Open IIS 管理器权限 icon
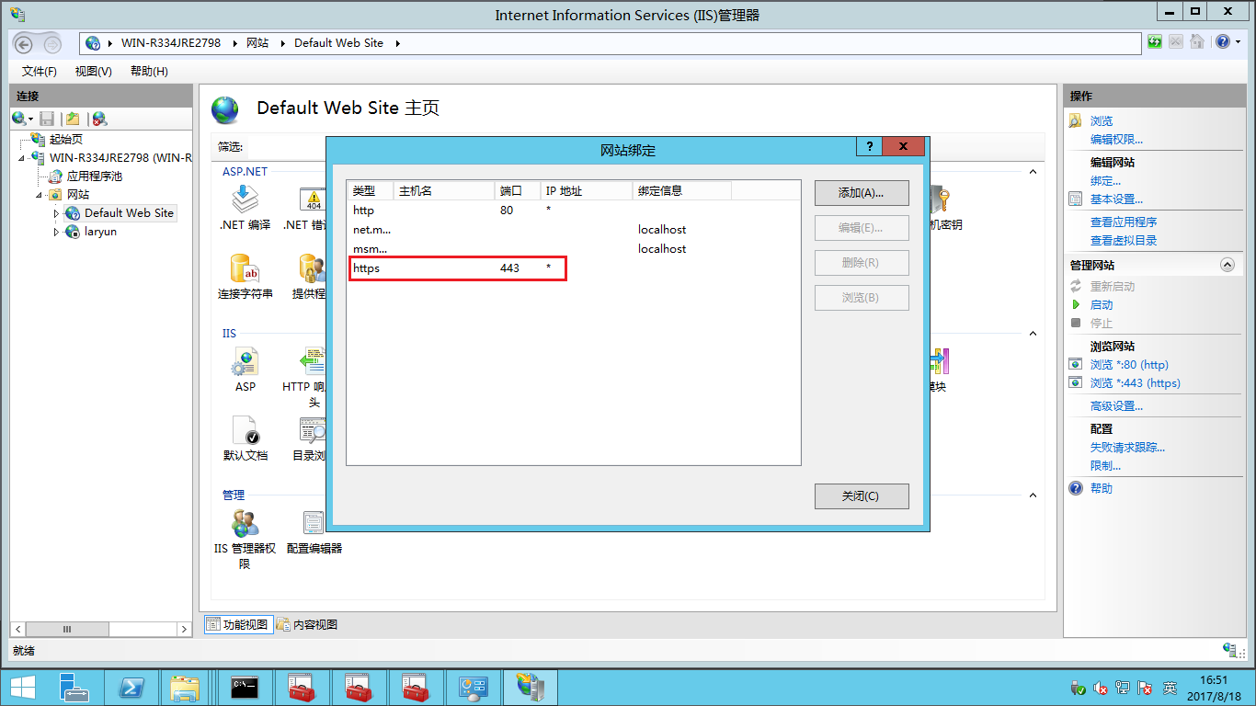 (x=245, y=525)
